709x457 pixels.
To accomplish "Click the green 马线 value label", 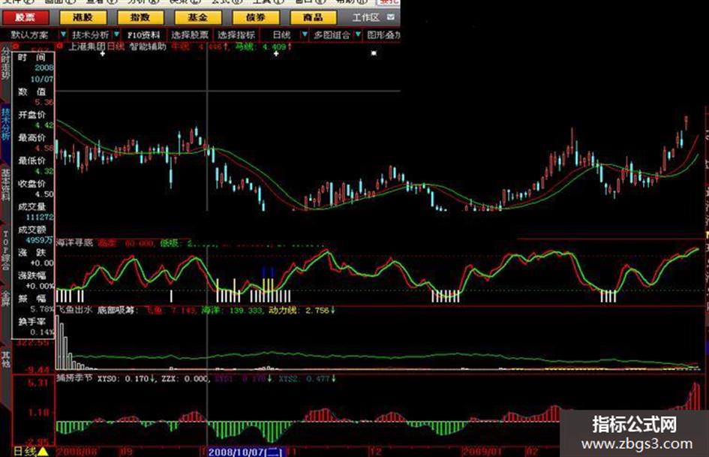I will (264, 47).
